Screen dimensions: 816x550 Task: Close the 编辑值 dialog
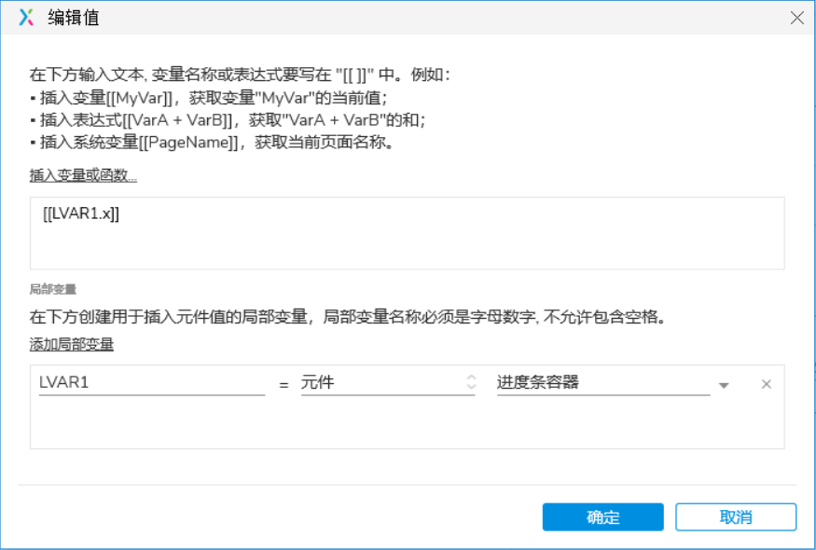coord(796,18)
